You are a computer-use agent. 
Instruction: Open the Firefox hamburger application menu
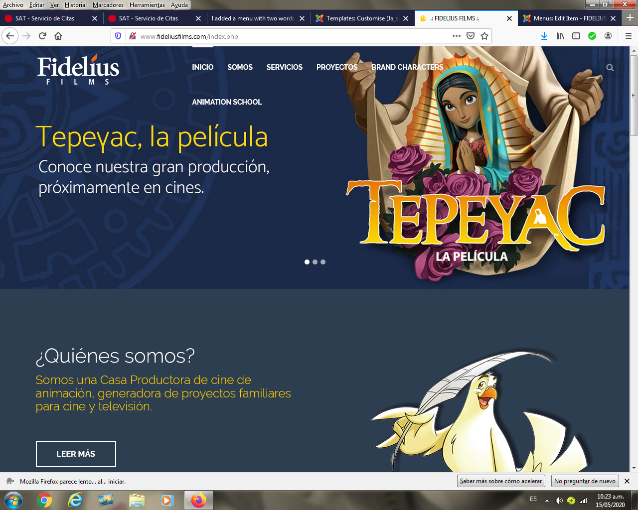pos(628,36)
